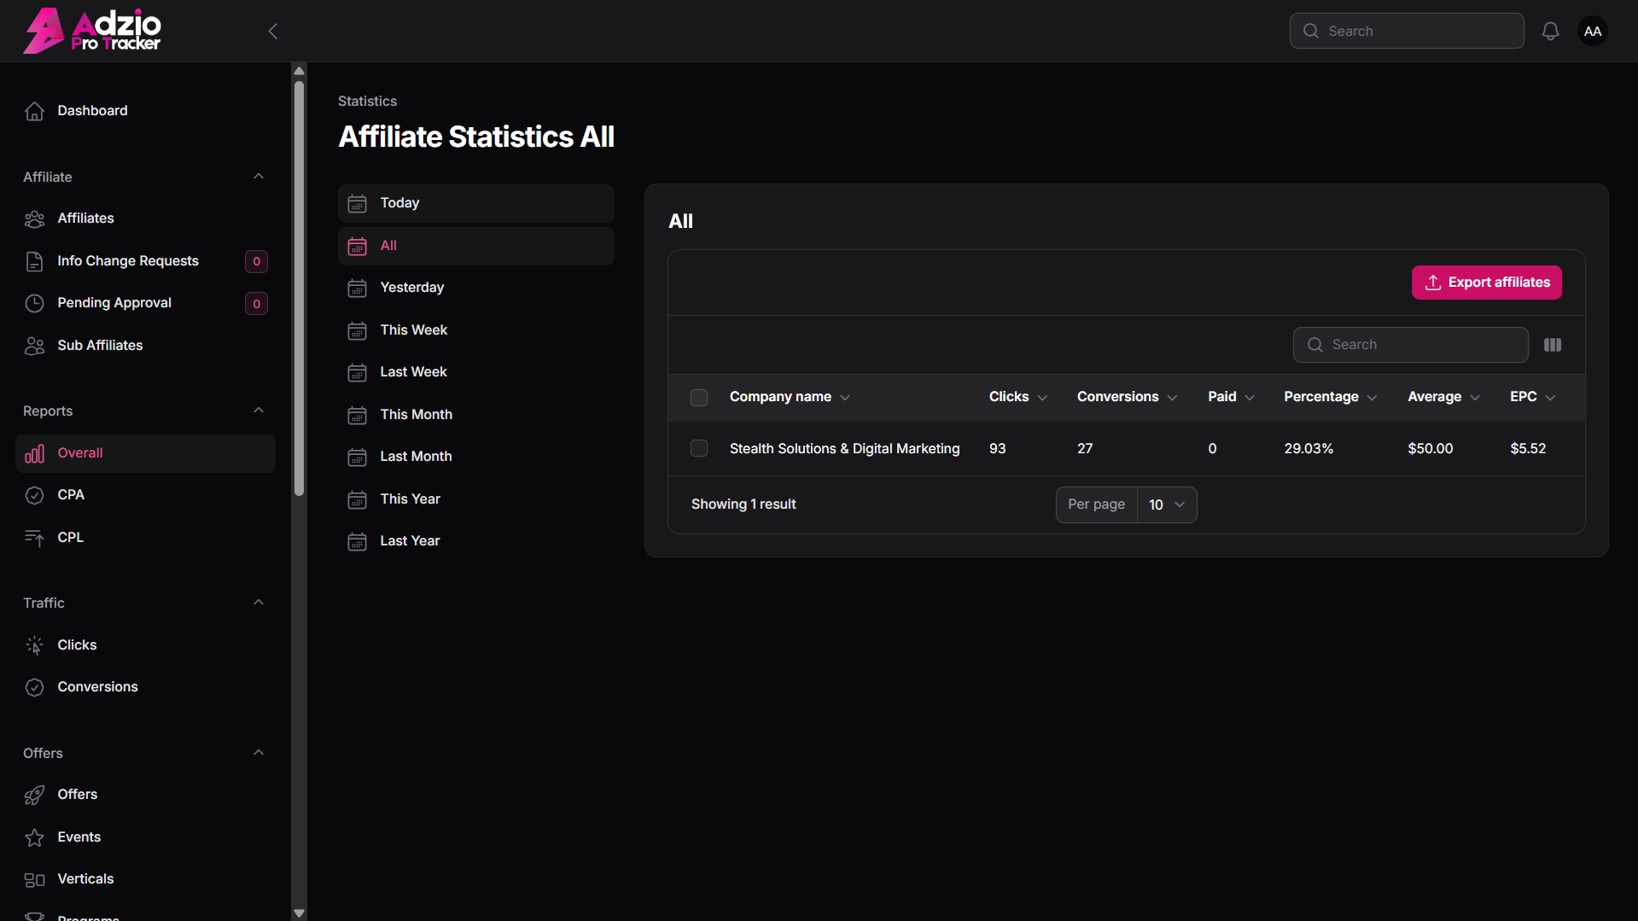Collapse the Reports sidebar section
Screen dimensions: 1638x921
tap(259, 411)
